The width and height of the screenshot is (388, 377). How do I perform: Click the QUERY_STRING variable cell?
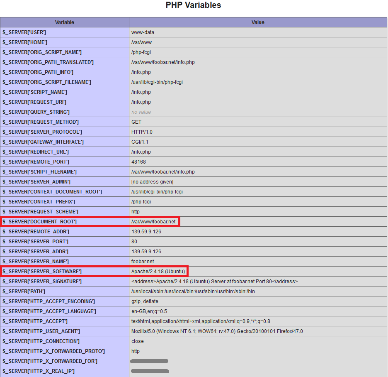65,112
